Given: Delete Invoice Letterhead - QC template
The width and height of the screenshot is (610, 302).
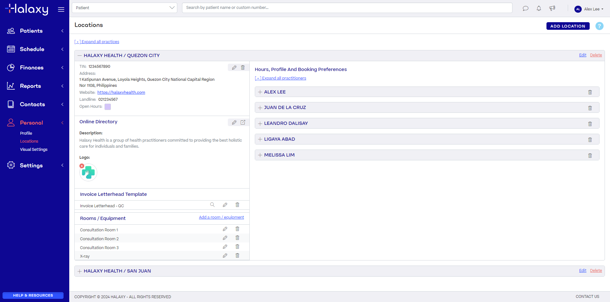Looking at the screenshot, I should 237,205.
